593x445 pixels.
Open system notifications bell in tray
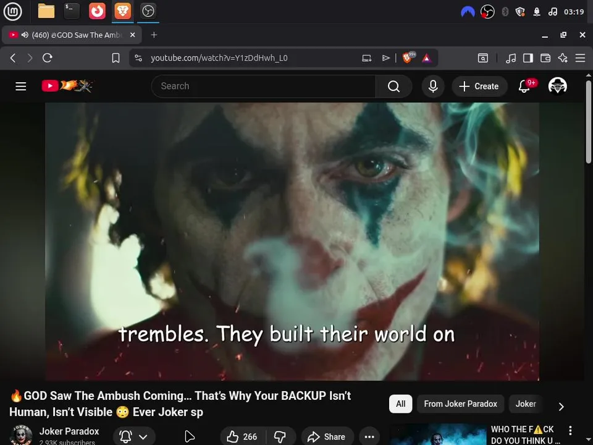click(x=537, y=12)
